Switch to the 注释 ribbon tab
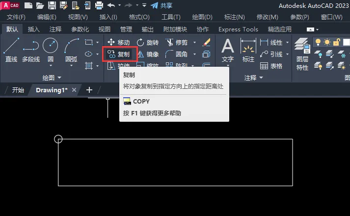Screen dimensions: 350x216 [x=55, y=29]
